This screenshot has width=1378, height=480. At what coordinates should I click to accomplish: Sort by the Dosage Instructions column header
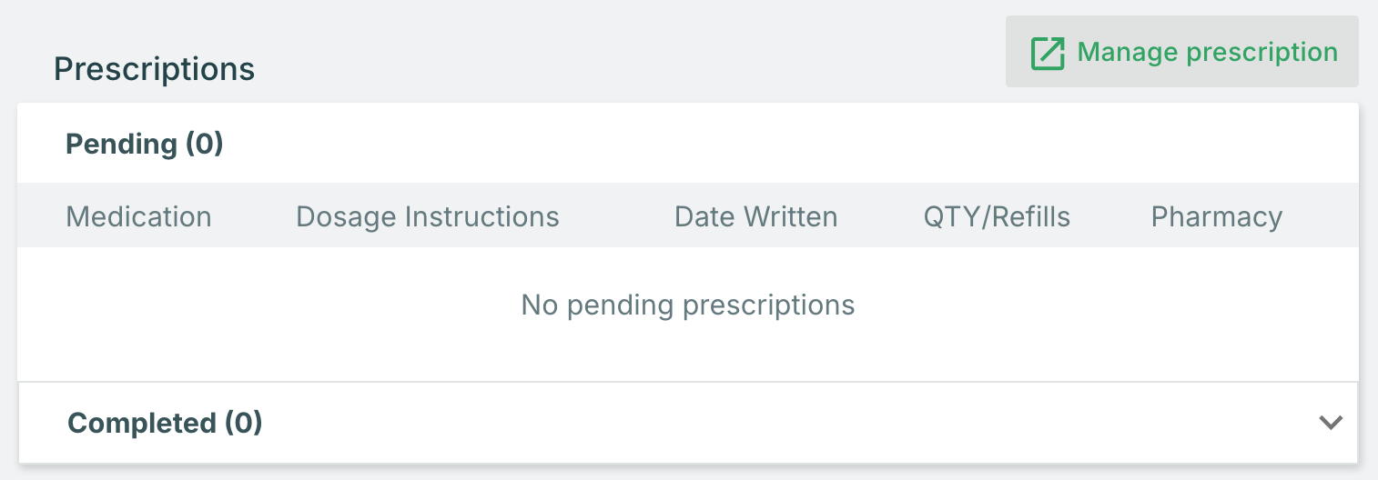428,216
